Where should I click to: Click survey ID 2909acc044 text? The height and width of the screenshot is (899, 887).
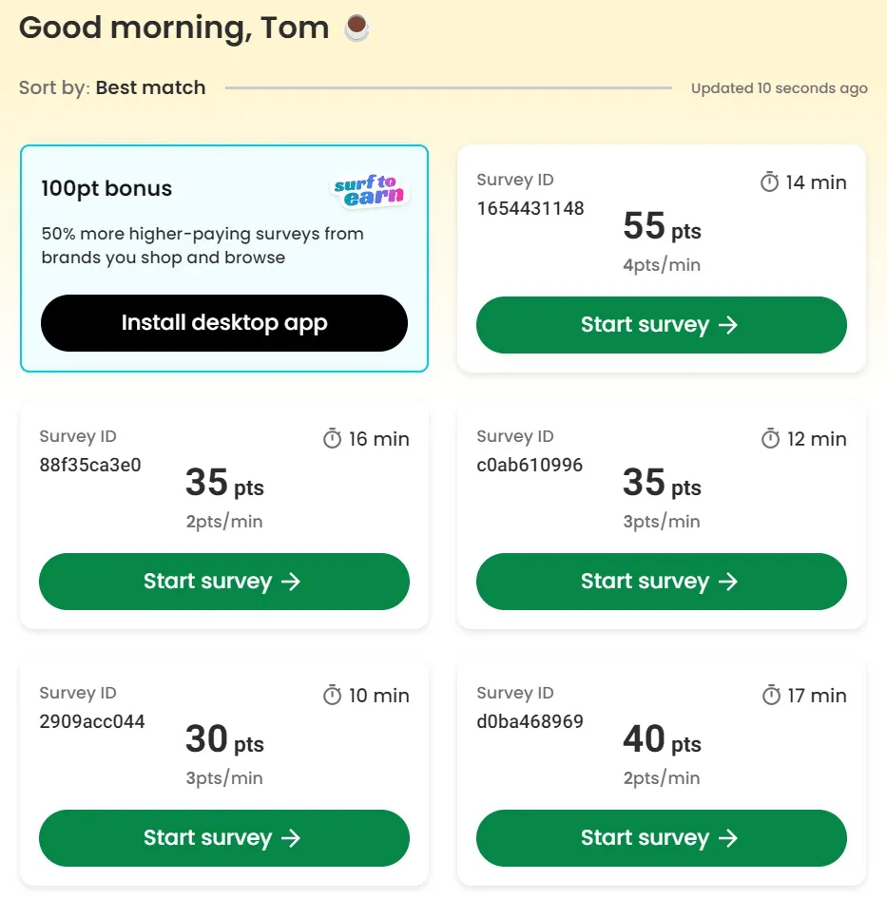click(x=92, y=721)
